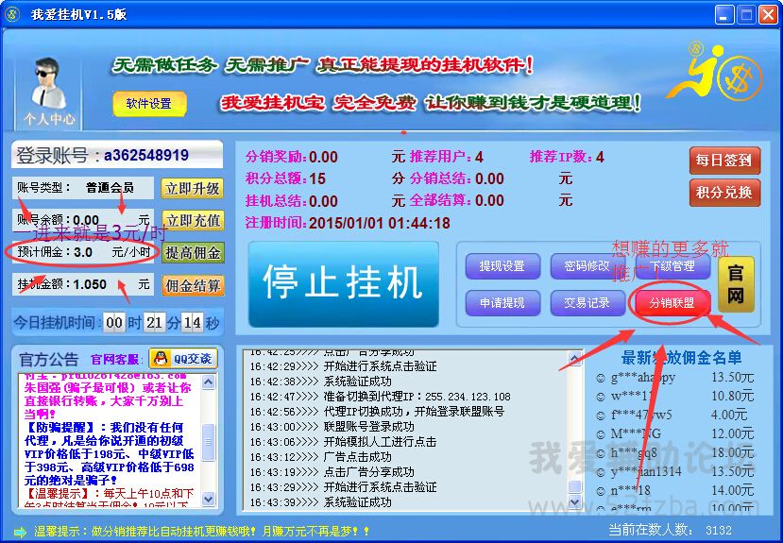Click the big 停止挂机 button
783x543 pixels.
pos(344,284)
